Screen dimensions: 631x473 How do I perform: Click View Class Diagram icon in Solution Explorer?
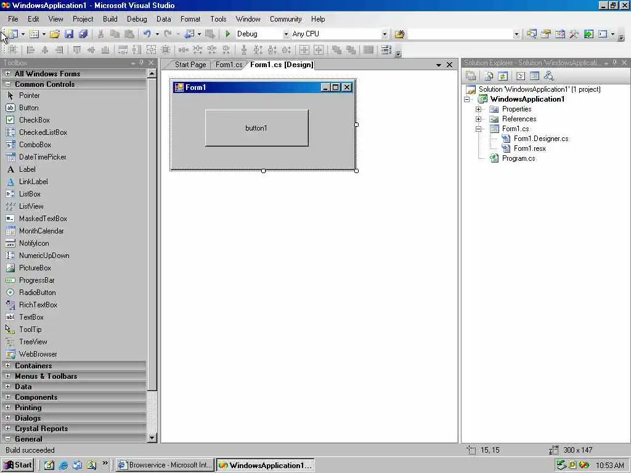[548, 76]
